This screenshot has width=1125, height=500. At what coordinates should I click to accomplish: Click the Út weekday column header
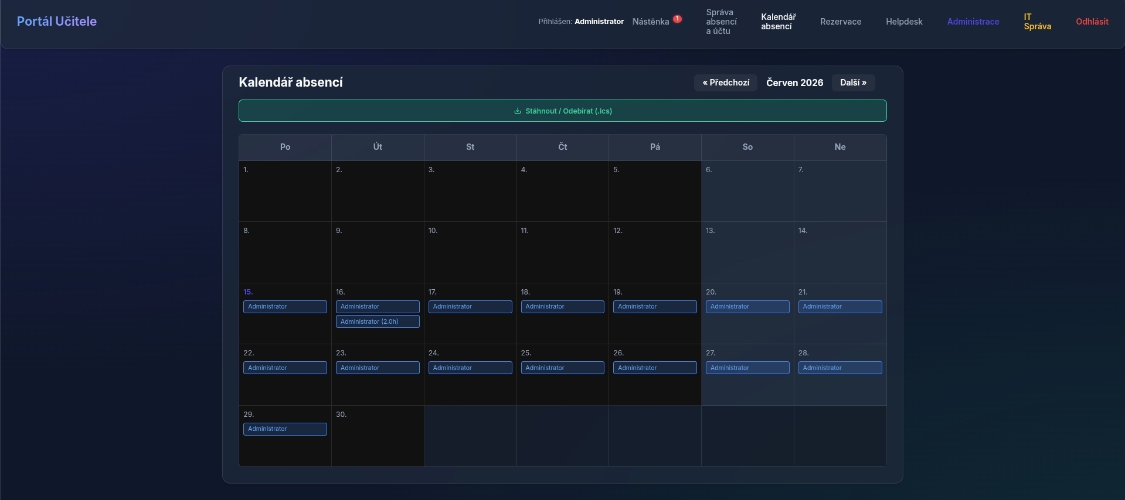pos(378,147)
